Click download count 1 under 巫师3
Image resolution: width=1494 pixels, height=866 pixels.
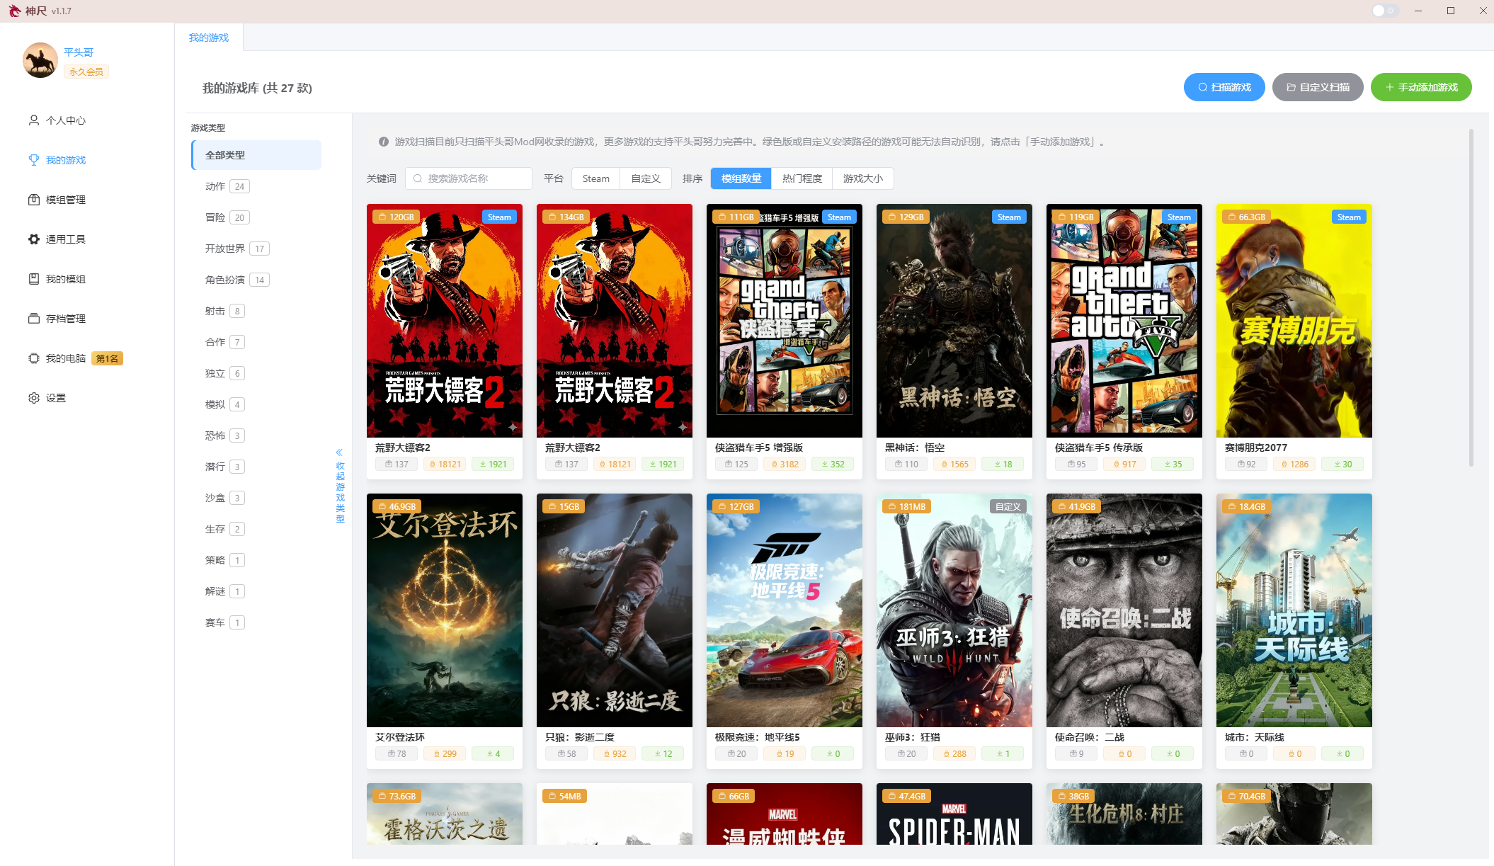(1003, 754)
